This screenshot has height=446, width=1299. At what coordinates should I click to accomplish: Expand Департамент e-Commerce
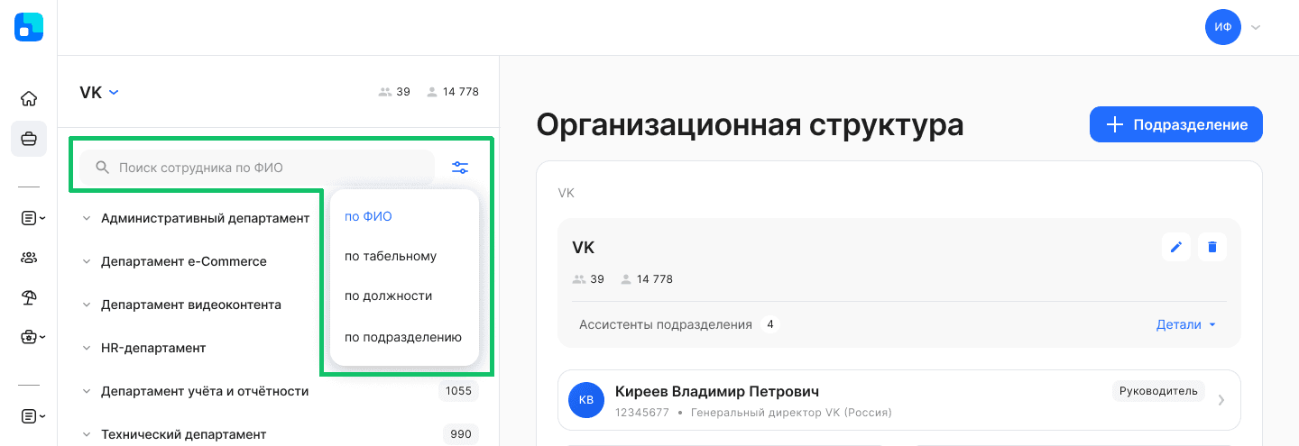(87, 261)
